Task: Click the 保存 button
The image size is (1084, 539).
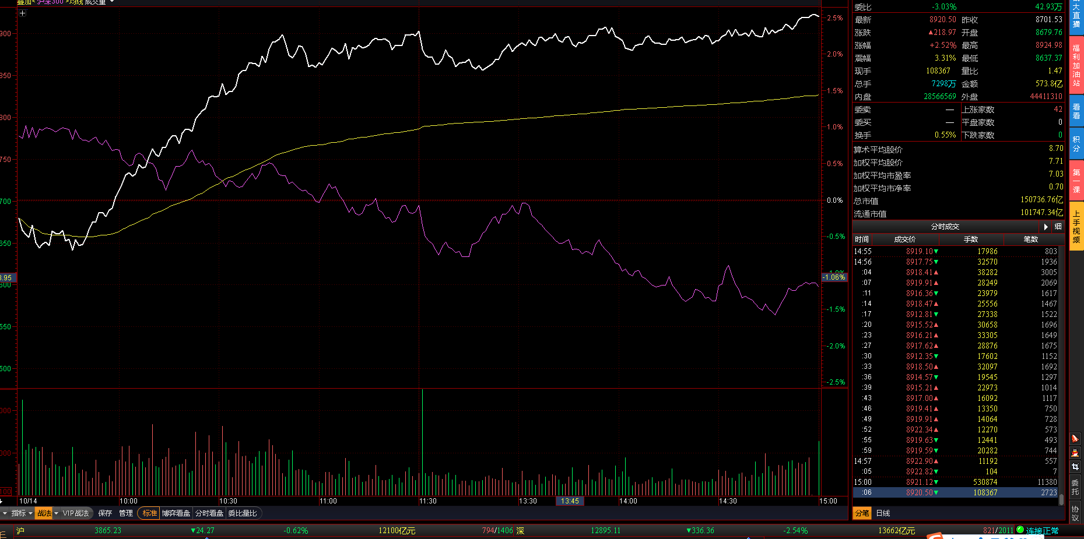Action: click(105, 513)
